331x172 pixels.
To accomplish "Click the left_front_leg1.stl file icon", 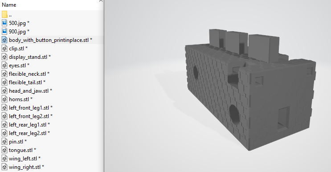I will [x=4, y=107].
